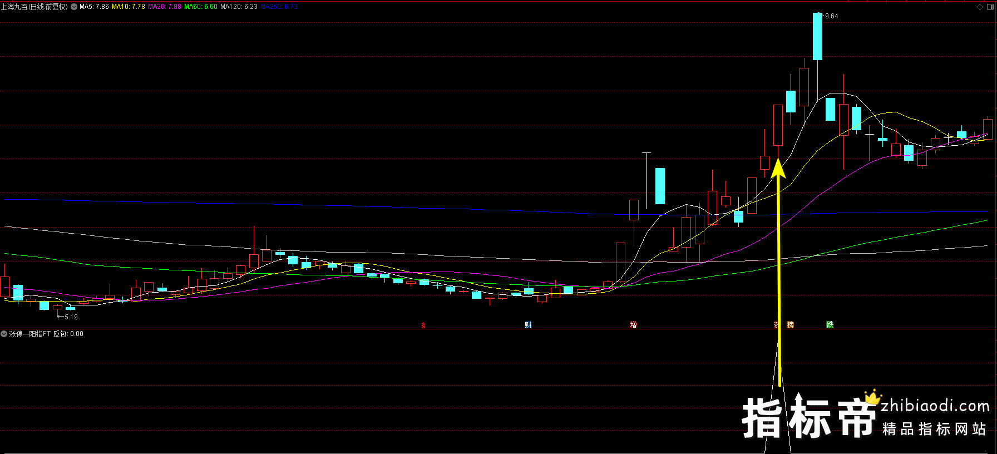Click the diamond icon at top right
997x454 pixels.
point(980,7)
